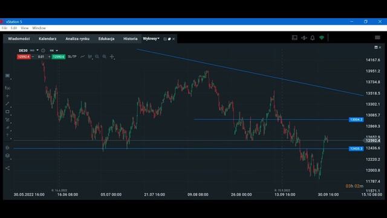This screenshot has height=218, width=387.
Task: Activate the zoom magnifier tool
Action: (x=105, y=56)
